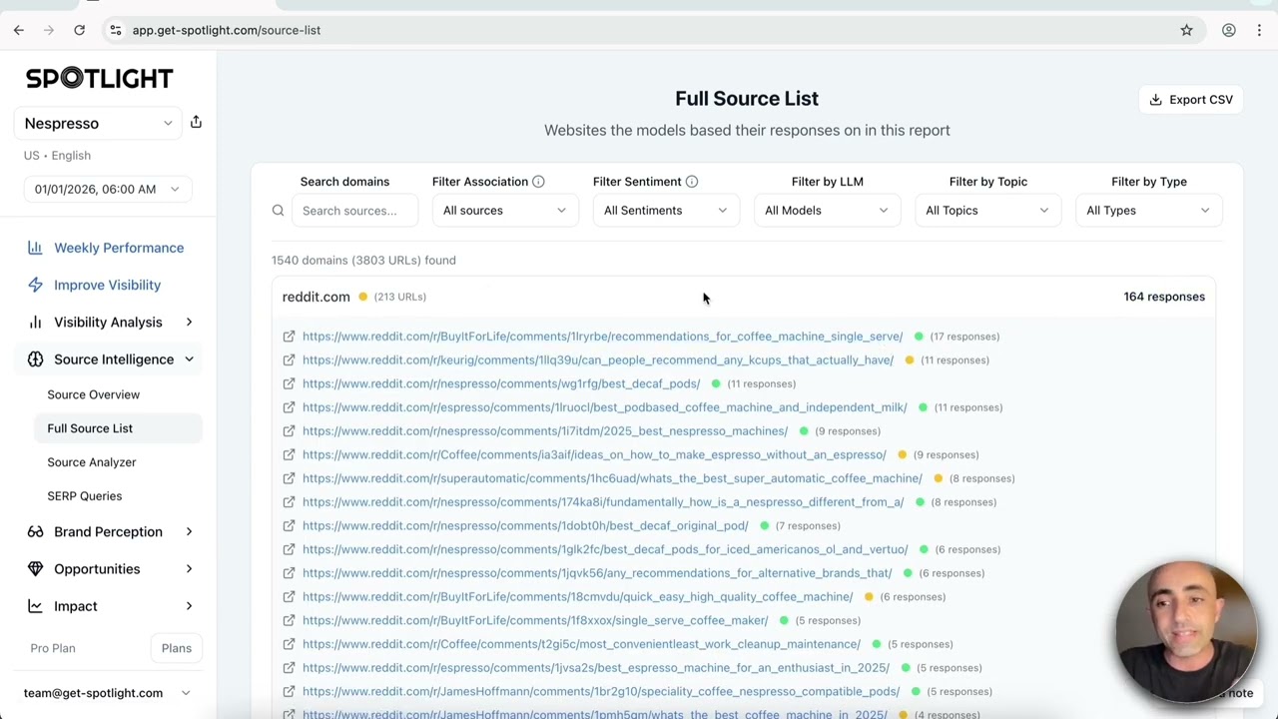
Task: Open external link icon for best_decaf_pods row
Action: tap(289, 383)
